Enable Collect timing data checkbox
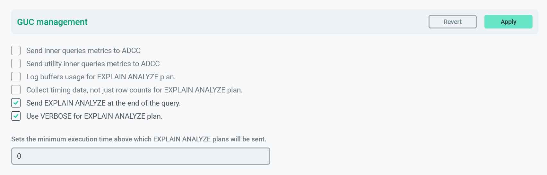Viewport: 547px width, 175px height. tap(16, 90)
